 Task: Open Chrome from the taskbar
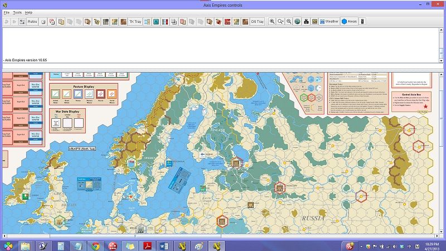95,246
